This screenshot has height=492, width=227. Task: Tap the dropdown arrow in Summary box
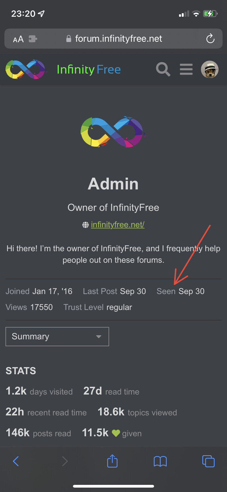(99, 337)
